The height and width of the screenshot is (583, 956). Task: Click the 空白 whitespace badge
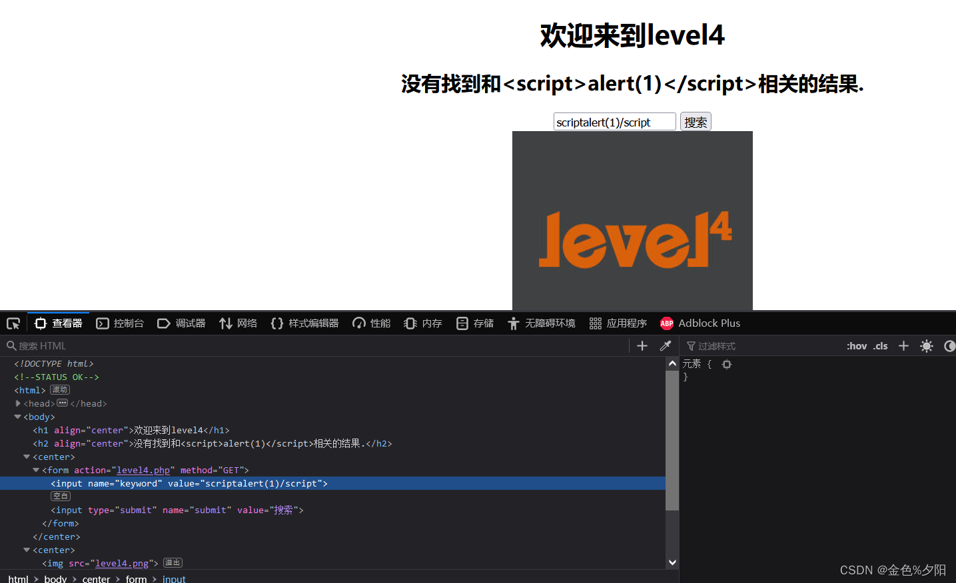(x=61, y=496)
